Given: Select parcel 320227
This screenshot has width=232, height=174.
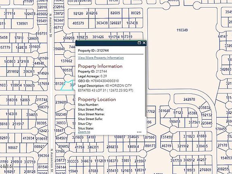Looking at the screenshot, I should (x=116, y=23).
